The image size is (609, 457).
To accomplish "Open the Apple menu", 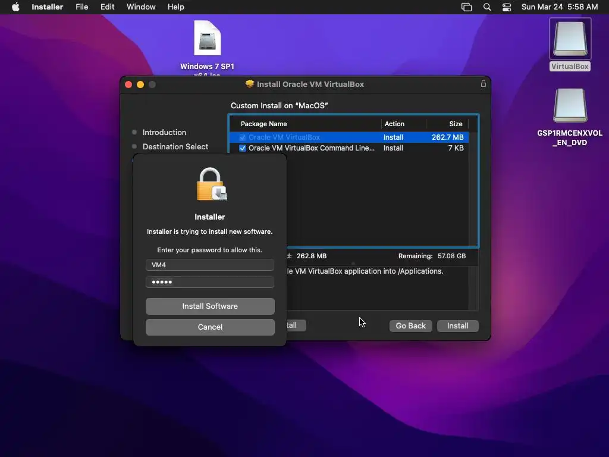I will coord(15,7).
